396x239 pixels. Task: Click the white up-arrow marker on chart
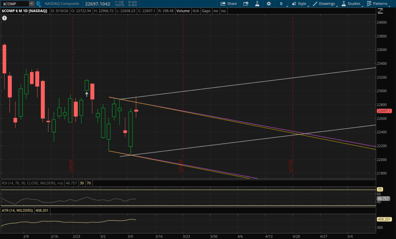87,94
